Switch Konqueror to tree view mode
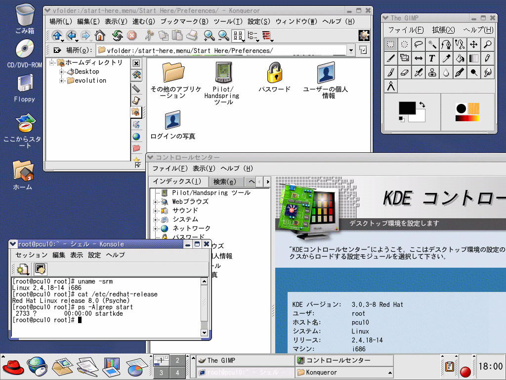The height and width of the screenshot is (380, 506). point(253,36)
